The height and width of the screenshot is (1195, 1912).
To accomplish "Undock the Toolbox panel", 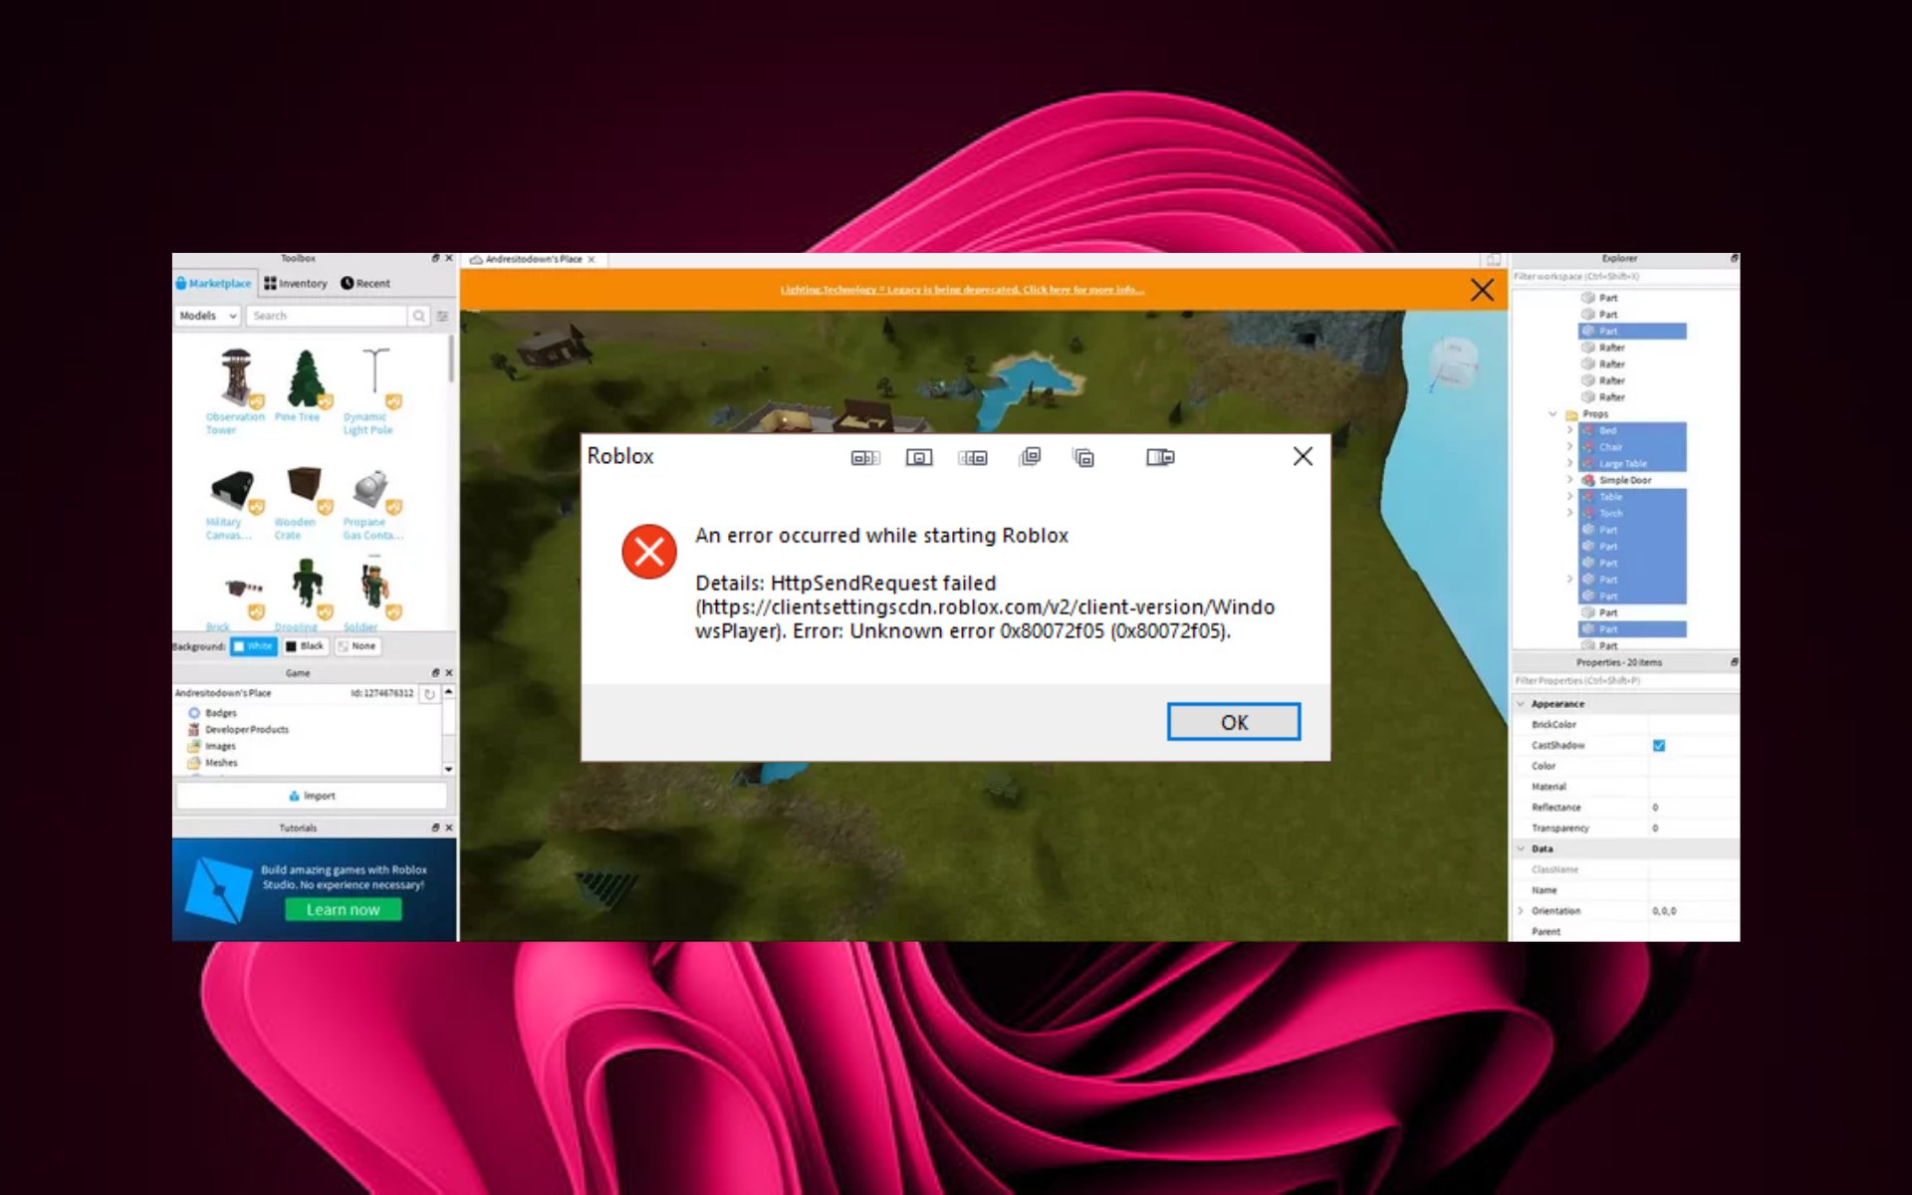I will [435, 258].
